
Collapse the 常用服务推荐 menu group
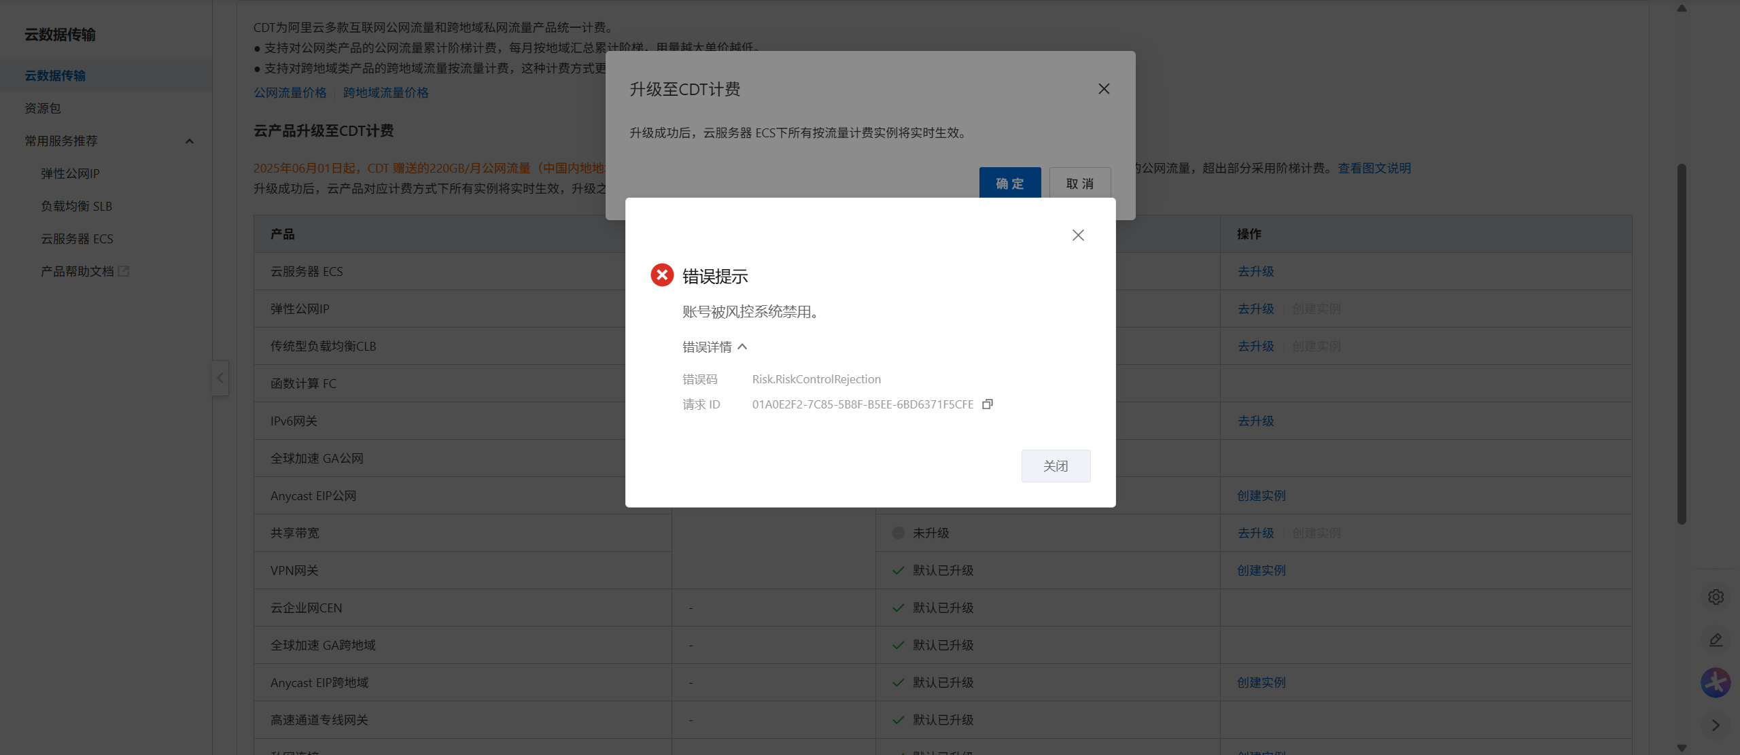coord(190,141)
